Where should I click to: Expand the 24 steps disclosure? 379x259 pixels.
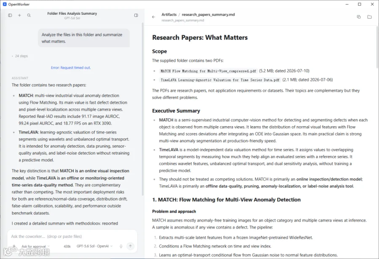pos(20,56)
